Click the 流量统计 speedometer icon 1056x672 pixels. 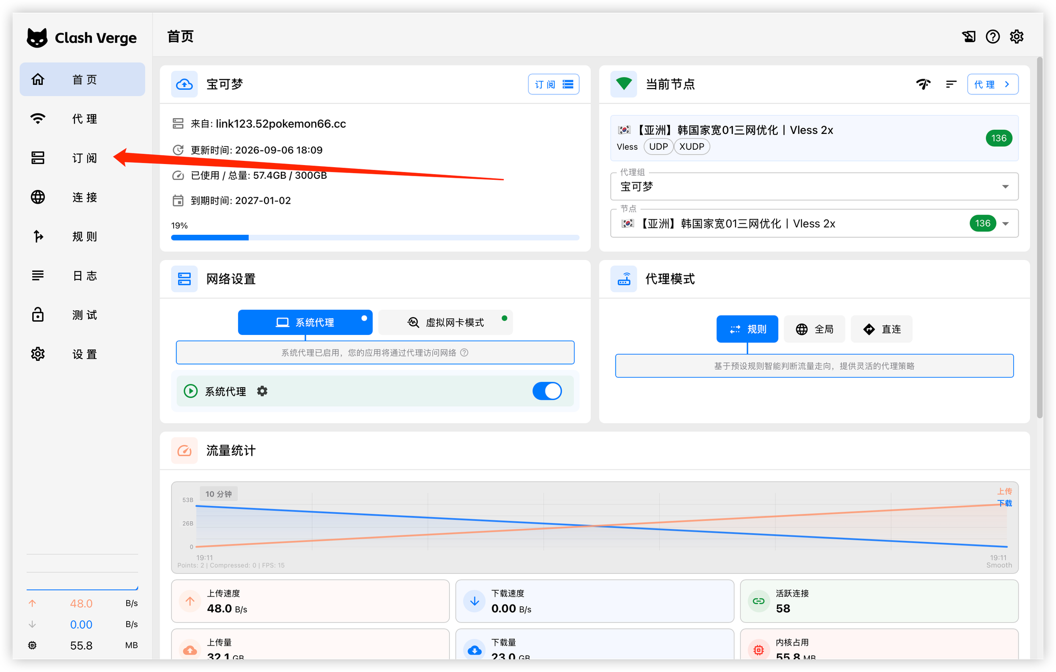pos(184,450)
